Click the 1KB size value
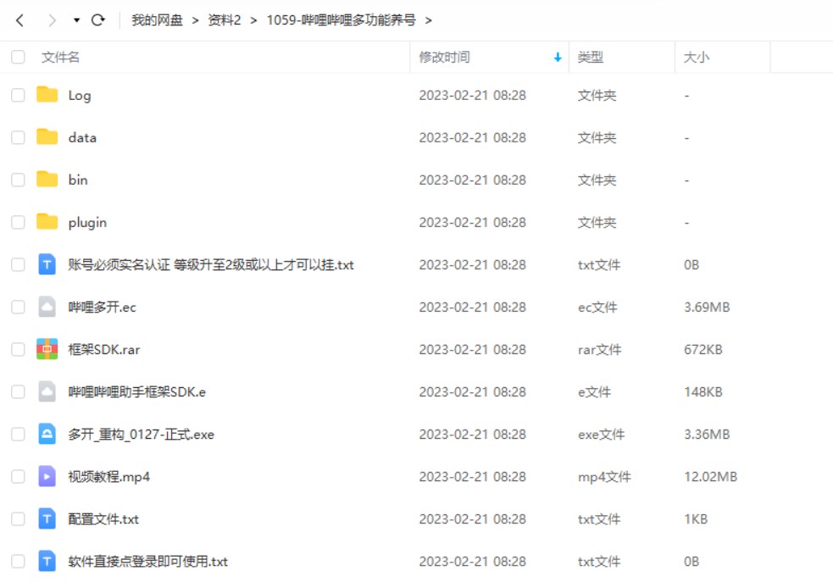833x582 pixels. (696, 518)
